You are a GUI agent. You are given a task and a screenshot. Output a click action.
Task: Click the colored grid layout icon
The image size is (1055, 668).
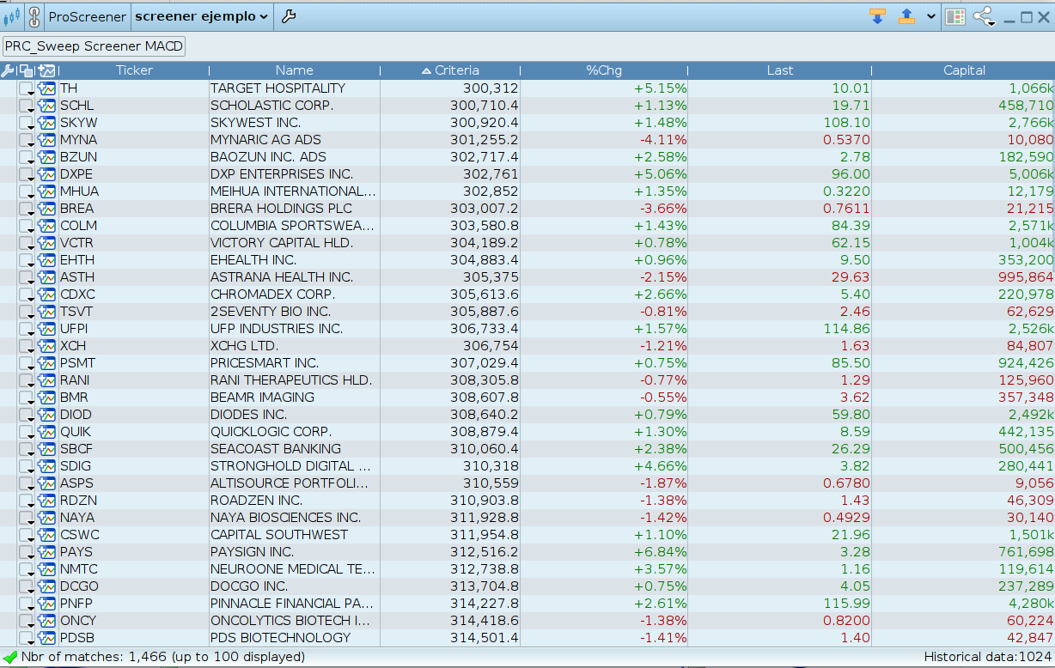(x=955, y=16)
